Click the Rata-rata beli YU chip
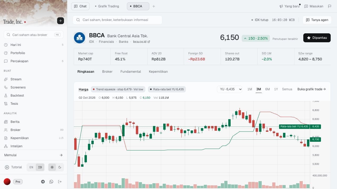The width and height of the screenshot is (337, 189). 167,89
